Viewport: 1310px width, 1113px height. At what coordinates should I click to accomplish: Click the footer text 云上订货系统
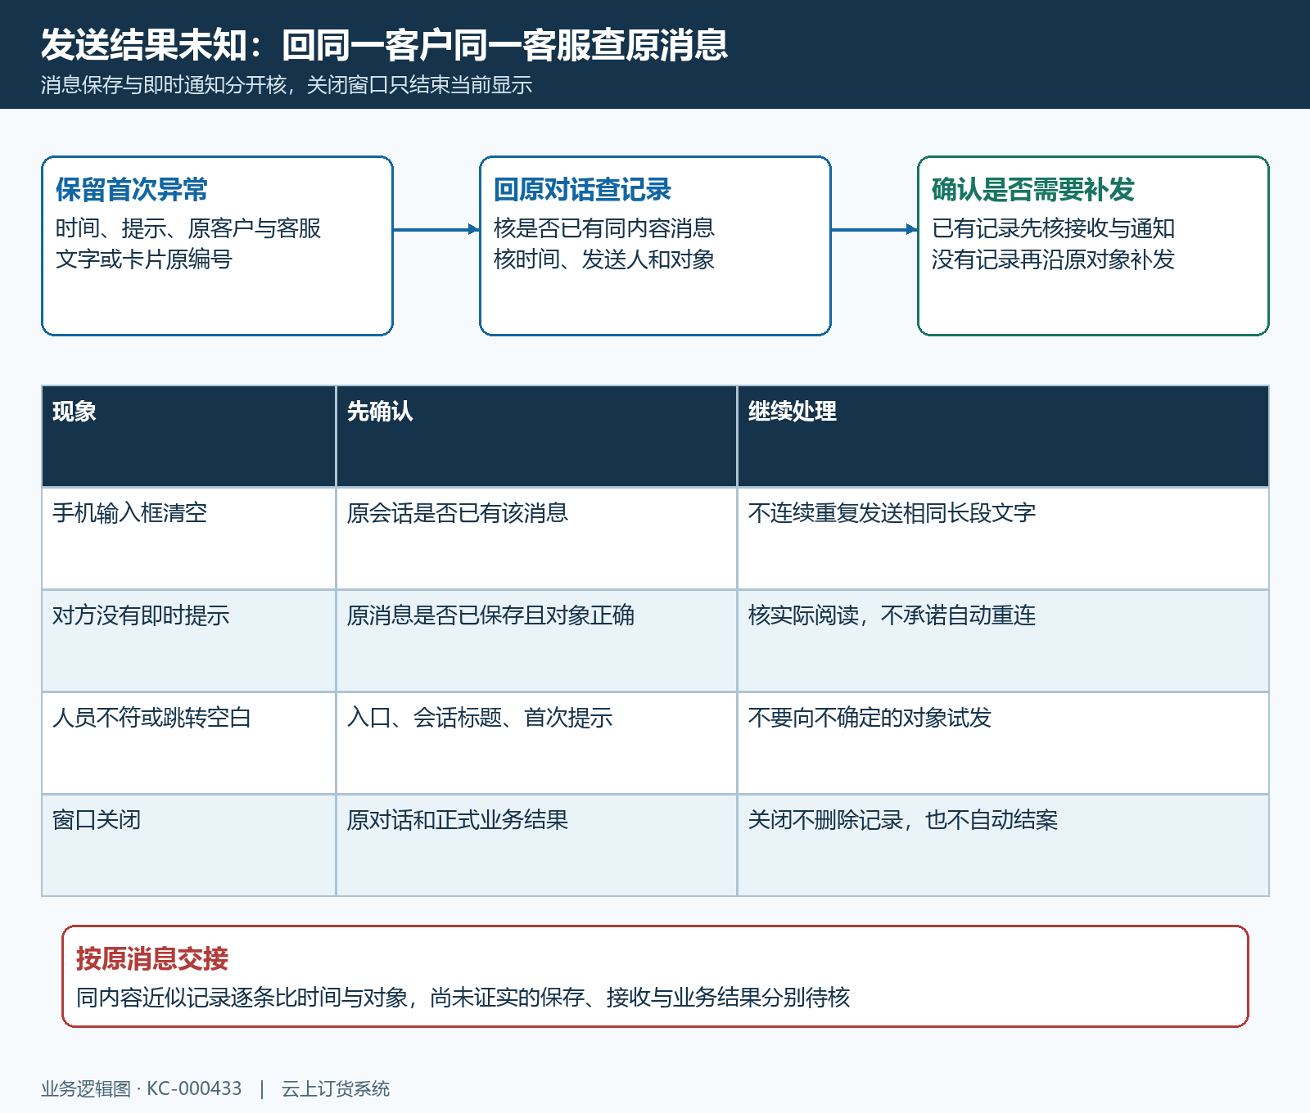pyautogui.click(x=336, y=1089)
